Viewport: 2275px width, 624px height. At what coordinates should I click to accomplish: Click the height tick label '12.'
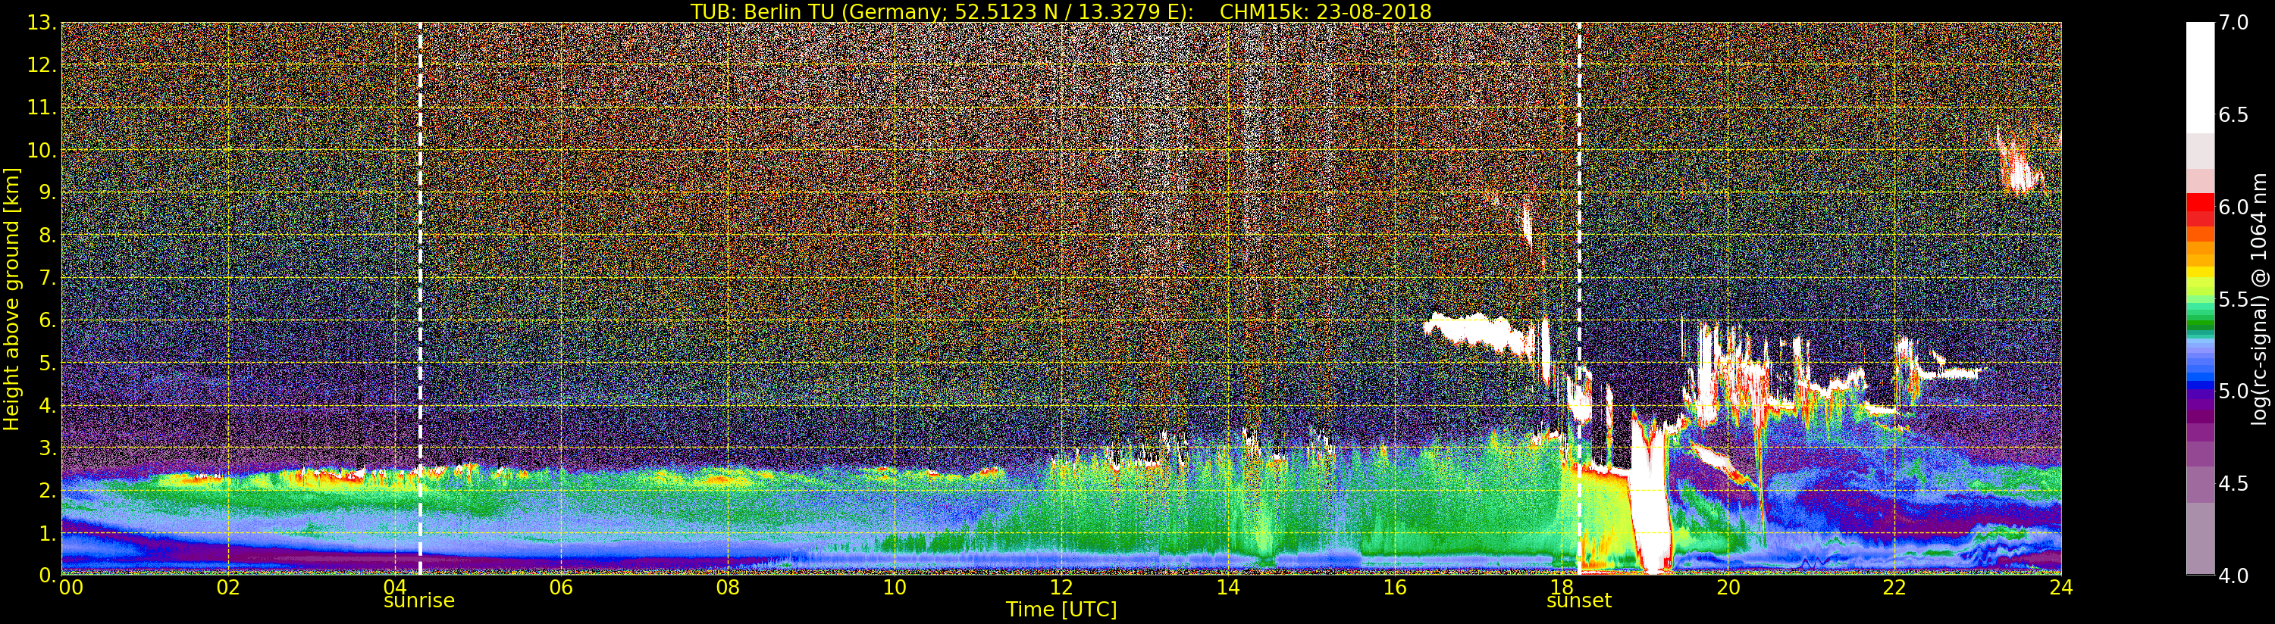pyautogui.click(x=42, y=65)
